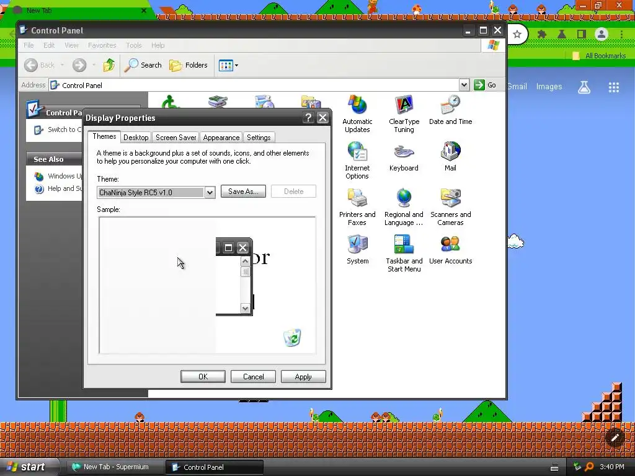The image size is (635, 476).
Task: Click the taskbar clock showing 3:40 PM
Action: tap(612, 467)
